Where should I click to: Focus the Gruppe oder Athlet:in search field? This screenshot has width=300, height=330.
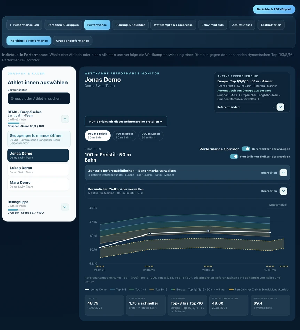click(39, 98)
